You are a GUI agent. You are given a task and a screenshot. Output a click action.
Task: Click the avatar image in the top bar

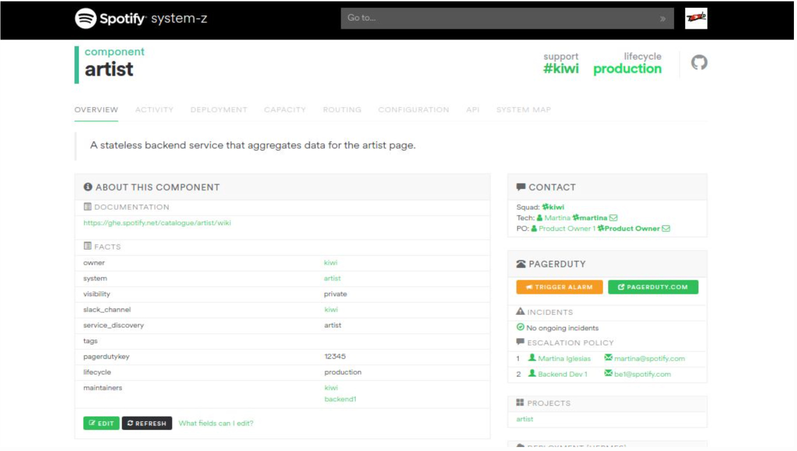(696, 19)
